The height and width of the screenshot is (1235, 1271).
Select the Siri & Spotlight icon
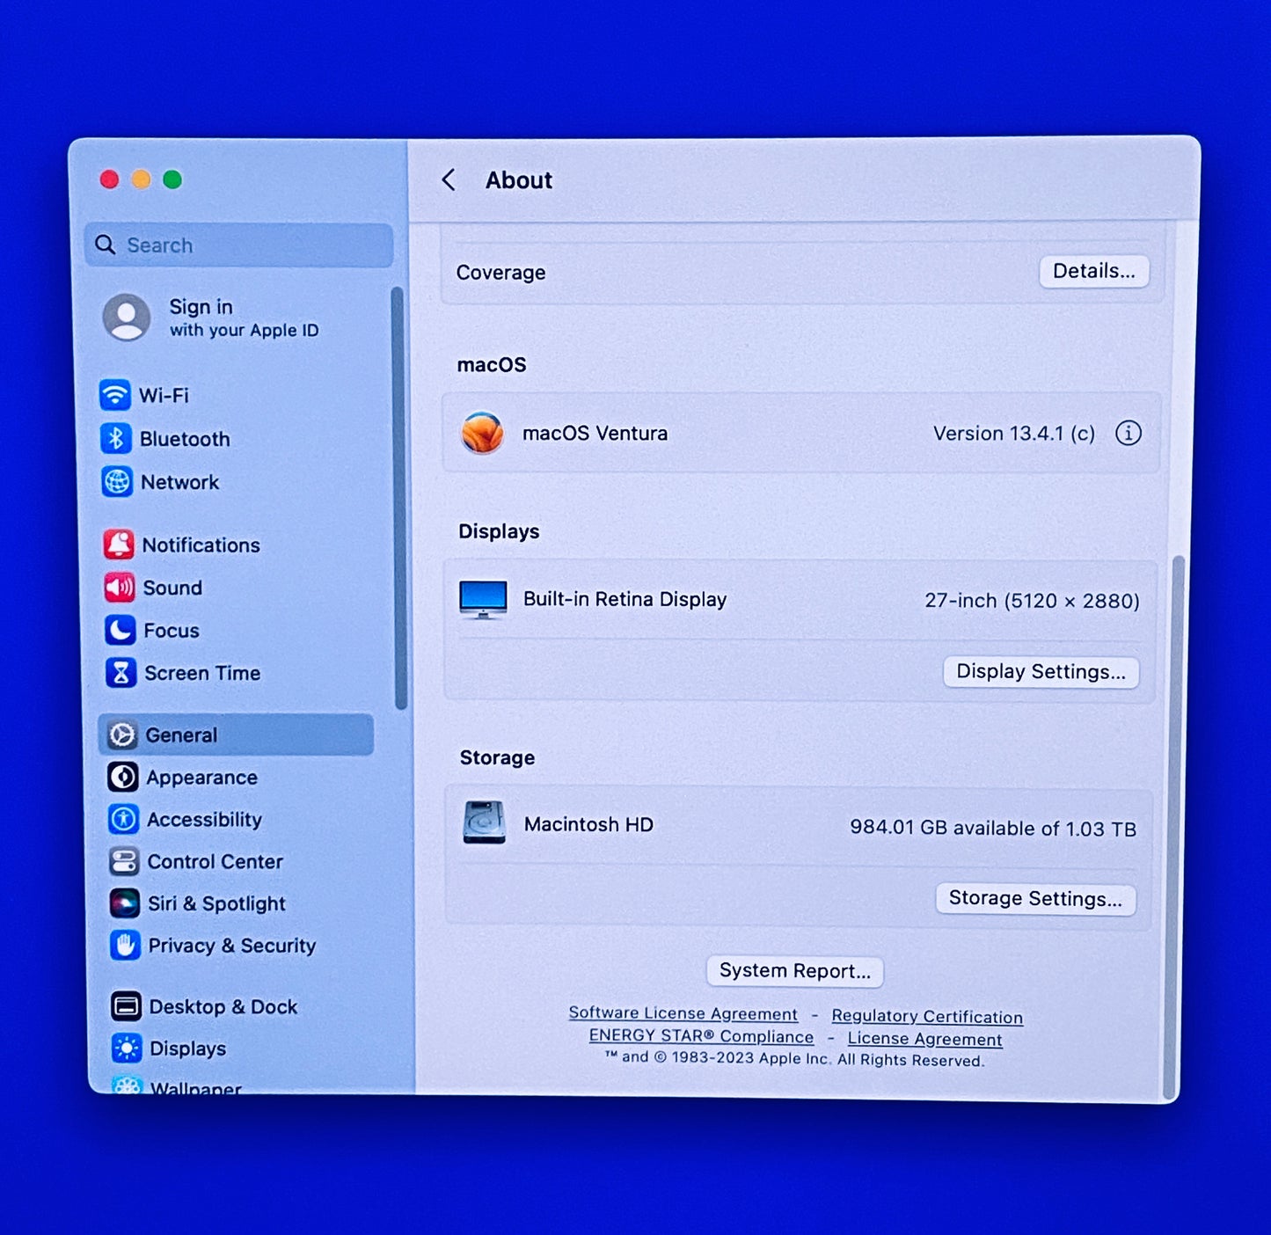(125, 903)
